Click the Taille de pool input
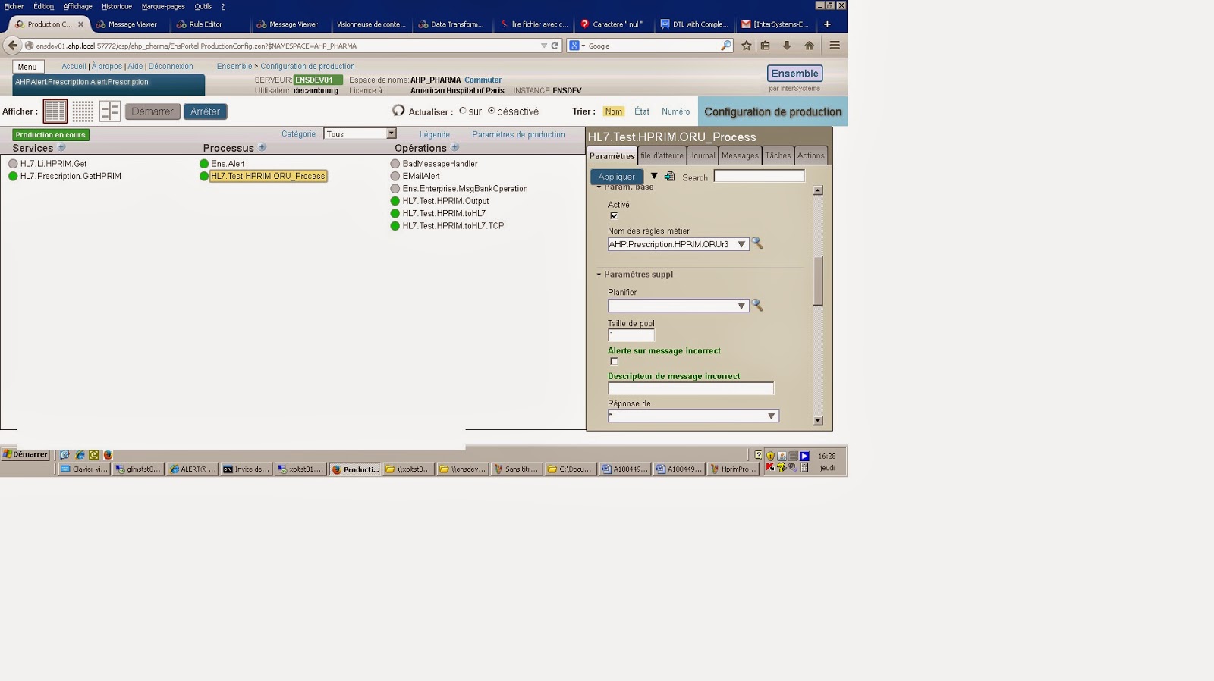Viewport: 1214px width, 681px height. click(631, 334)
